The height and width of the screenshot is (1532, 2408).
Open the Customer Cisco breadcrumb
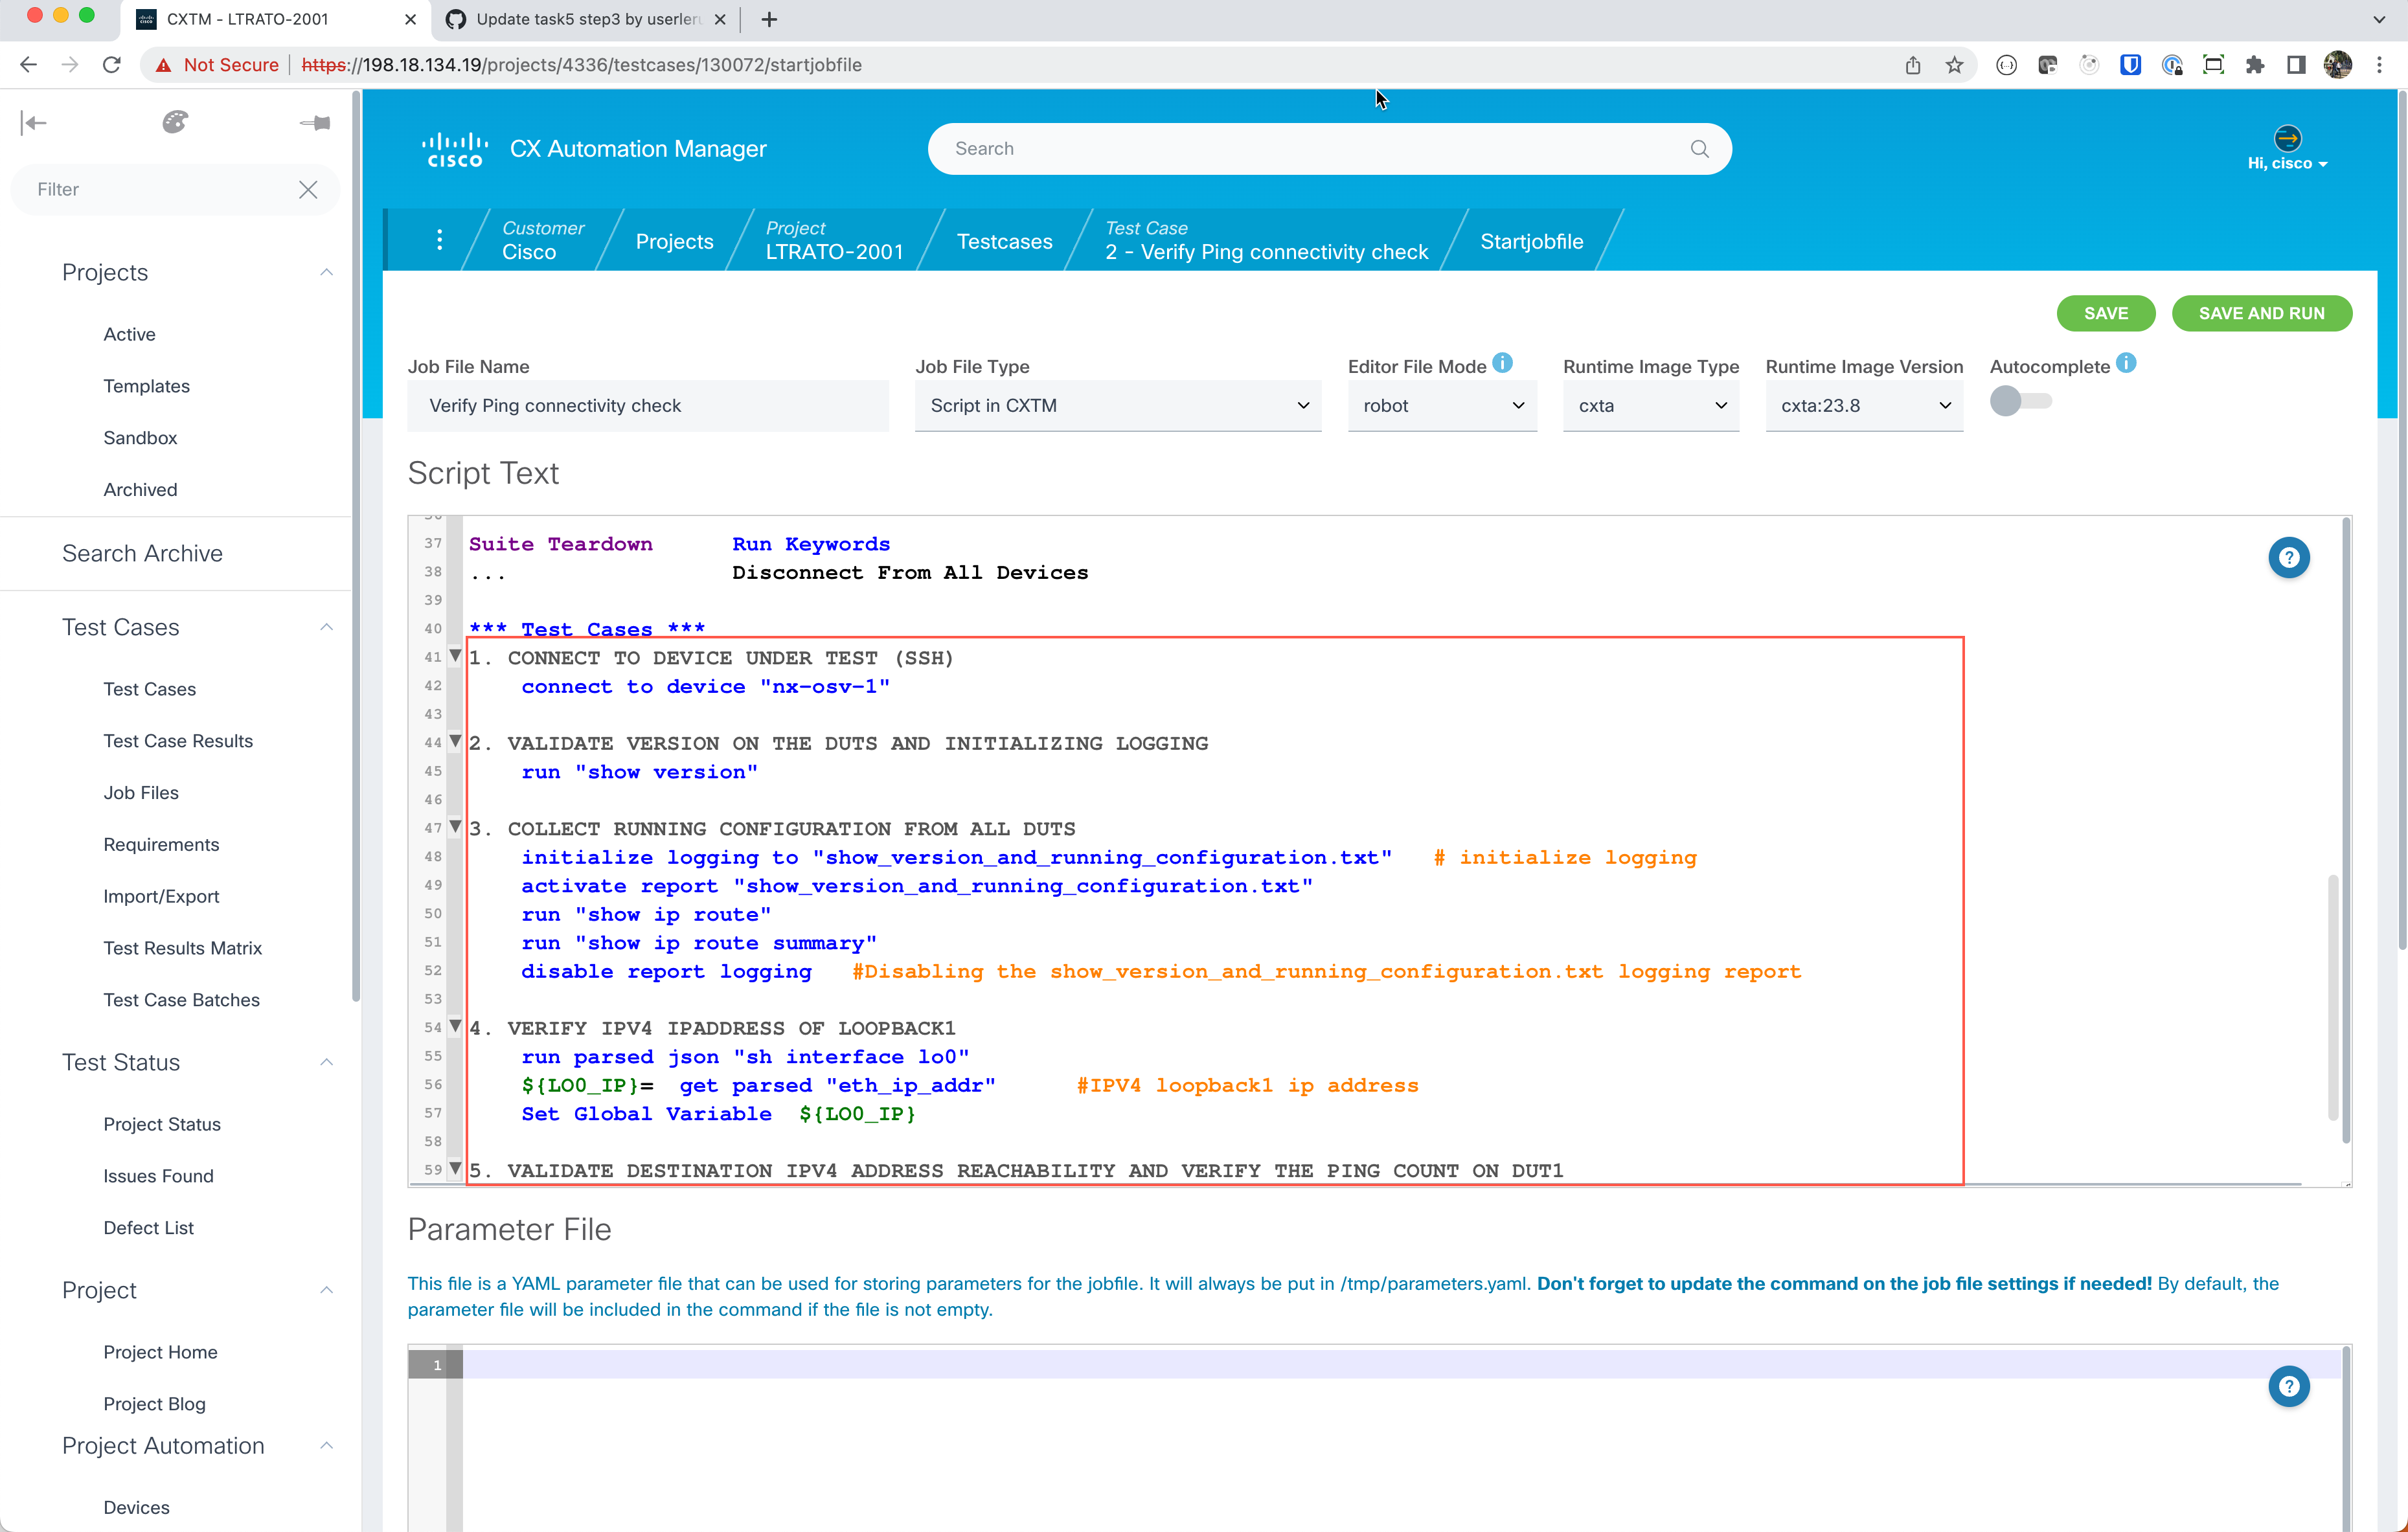[x=542, y=240]
